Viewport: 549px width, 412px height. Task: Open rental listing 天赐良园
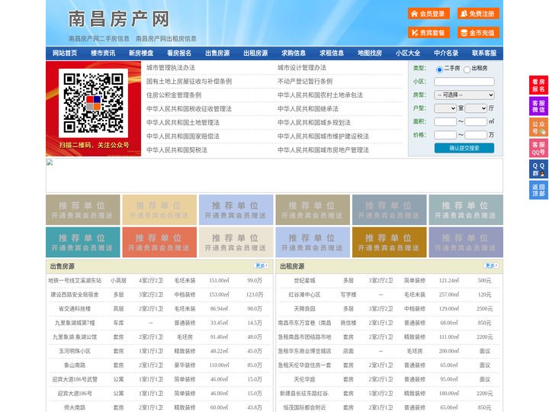click(304, 309)
